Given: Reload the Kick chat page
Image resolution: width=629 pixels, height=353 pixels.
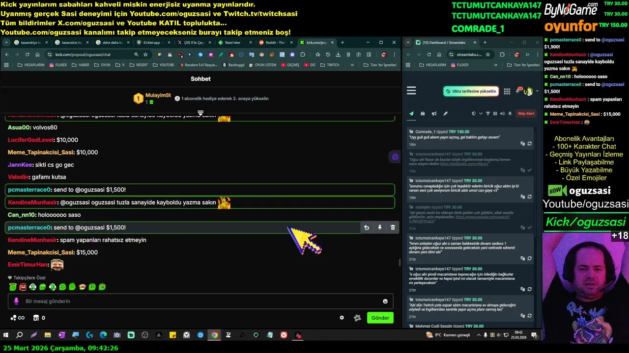Looking at the screenshot, I should [27, 54].
